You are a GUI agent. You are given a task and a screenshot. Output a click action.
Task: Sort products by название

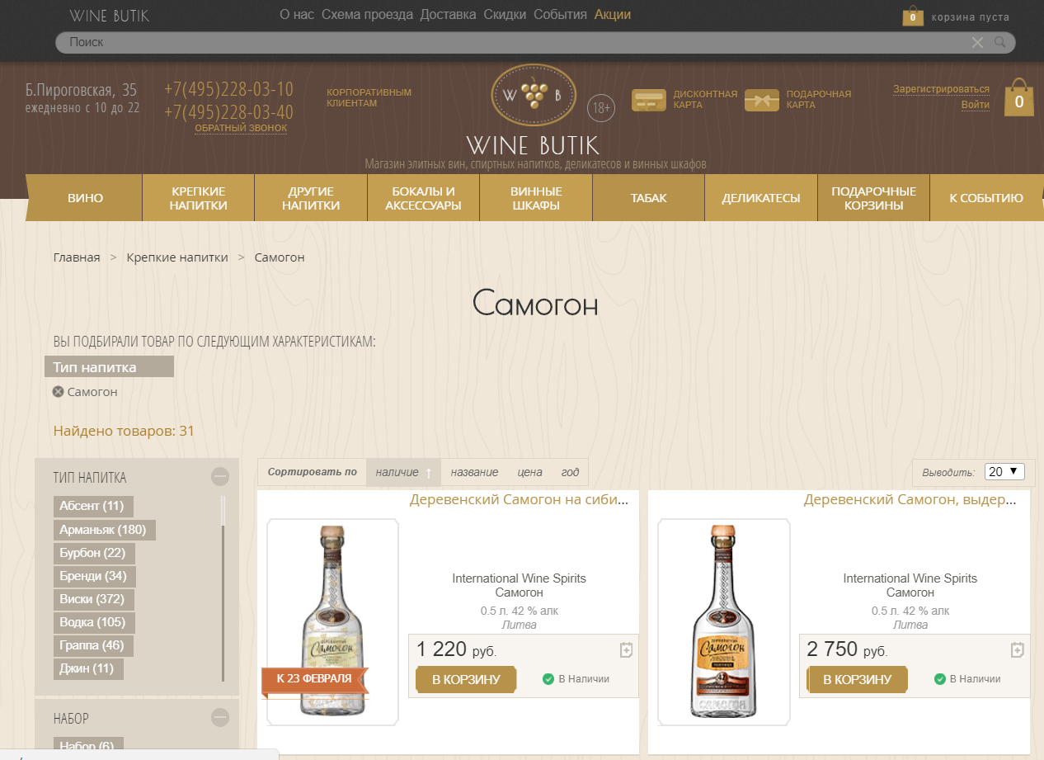474,473
